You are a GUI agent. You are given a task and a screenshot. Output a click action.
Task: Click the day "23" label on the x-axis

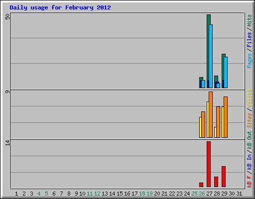tap(179, 194)
